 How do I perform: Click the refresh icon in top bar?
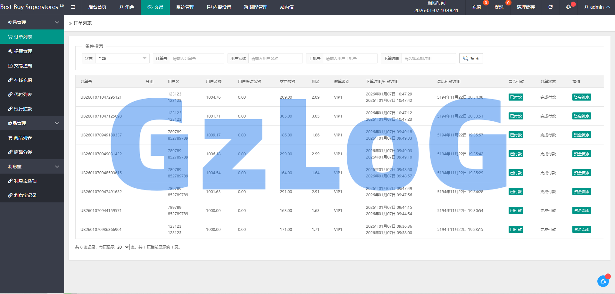tap(550, 7)
